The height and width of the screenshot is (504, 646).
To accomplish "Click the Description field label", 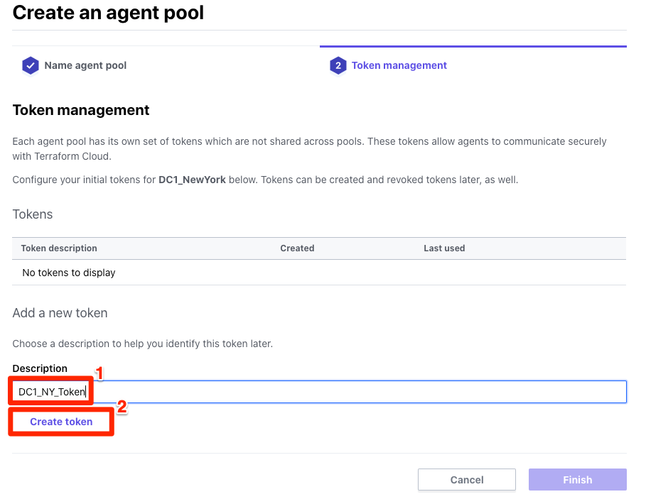I will tap(40, 368).
